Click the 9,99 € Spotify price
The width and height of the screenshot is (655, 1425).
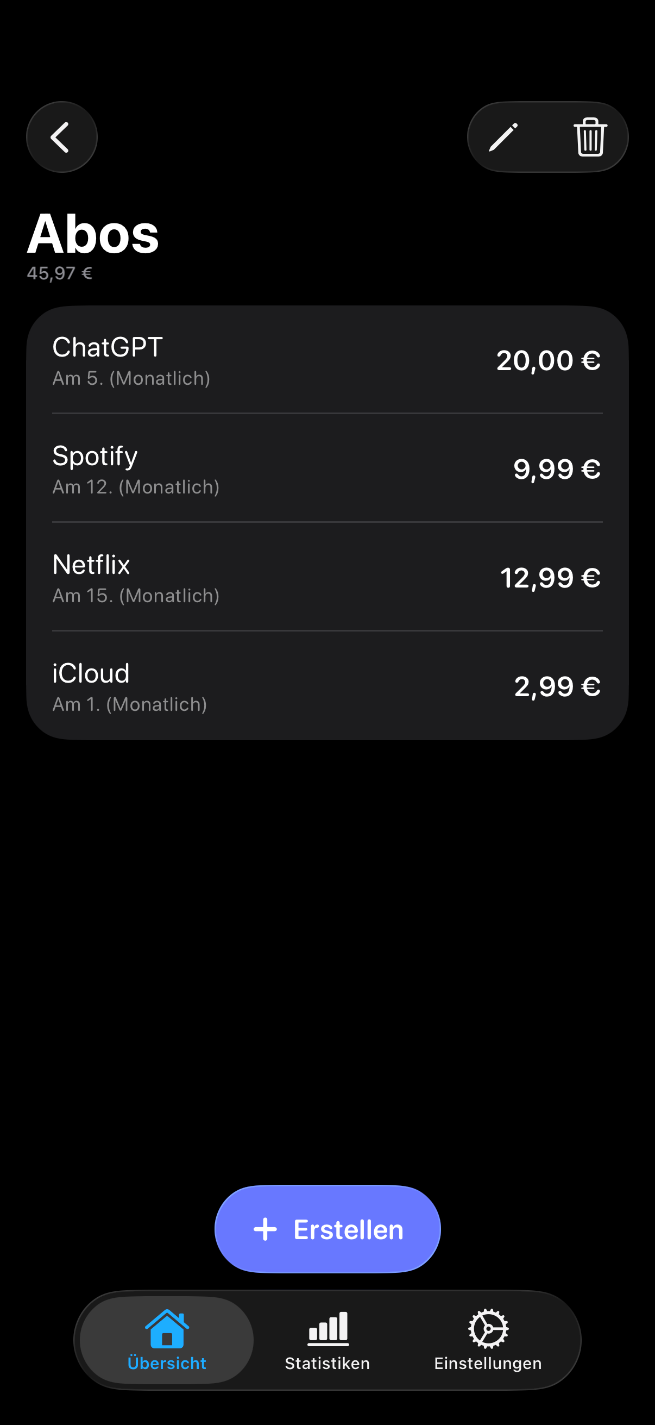point(557,470)
